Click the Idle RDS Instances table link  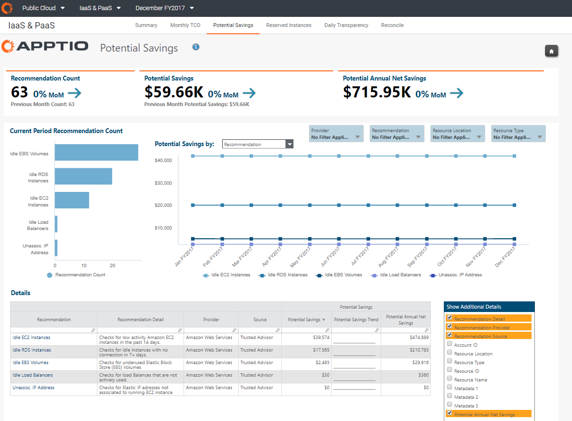31,350
